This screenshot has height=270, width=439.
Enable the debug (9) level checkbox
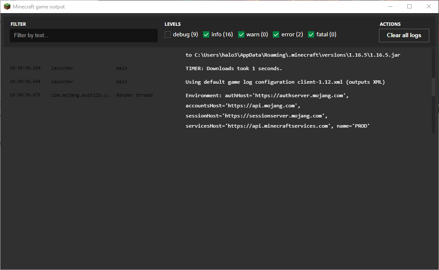(168, 35)
